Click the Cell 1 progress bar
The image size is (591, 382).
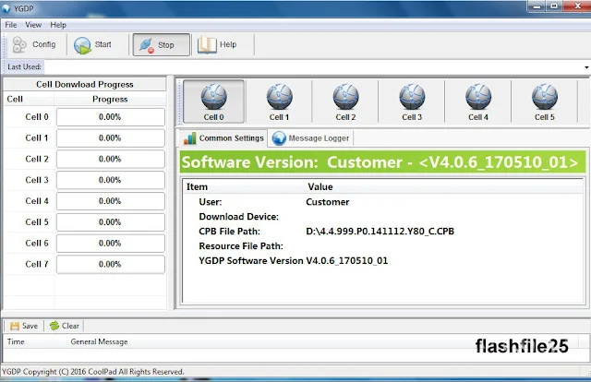111,138
